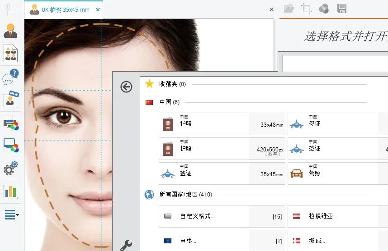Choose 中国 签证 35x45mm format
The height and width of the screenshot is (251, 388).
[x=222, y=173]
